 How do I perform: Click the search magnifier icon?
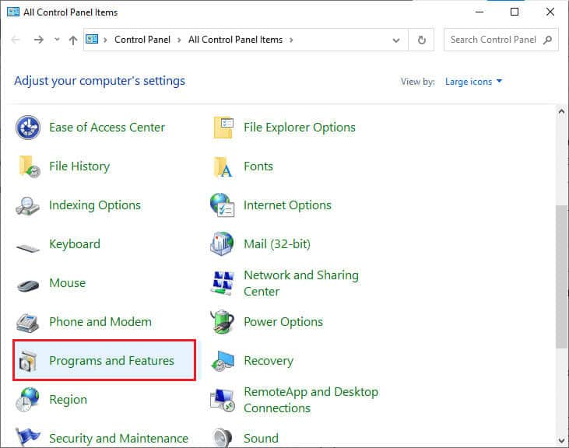pyautogui.click(x=547, y=40)
